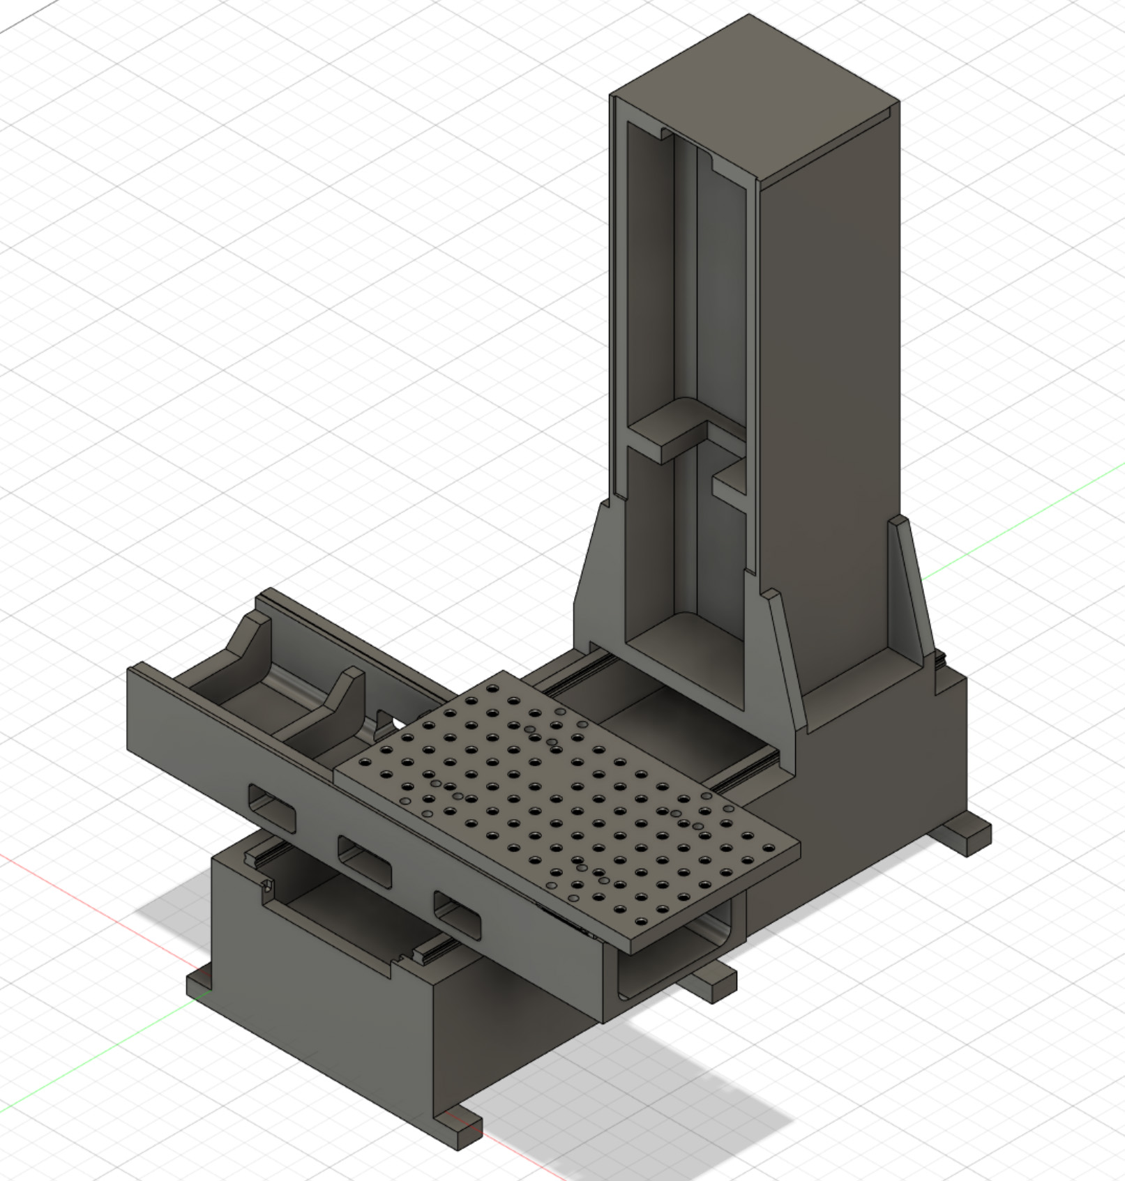Image resolution: width=1125 pixels, height=1181 pixels.
Task: Select the bottom front foot of the base
Action: point(456,1131)
